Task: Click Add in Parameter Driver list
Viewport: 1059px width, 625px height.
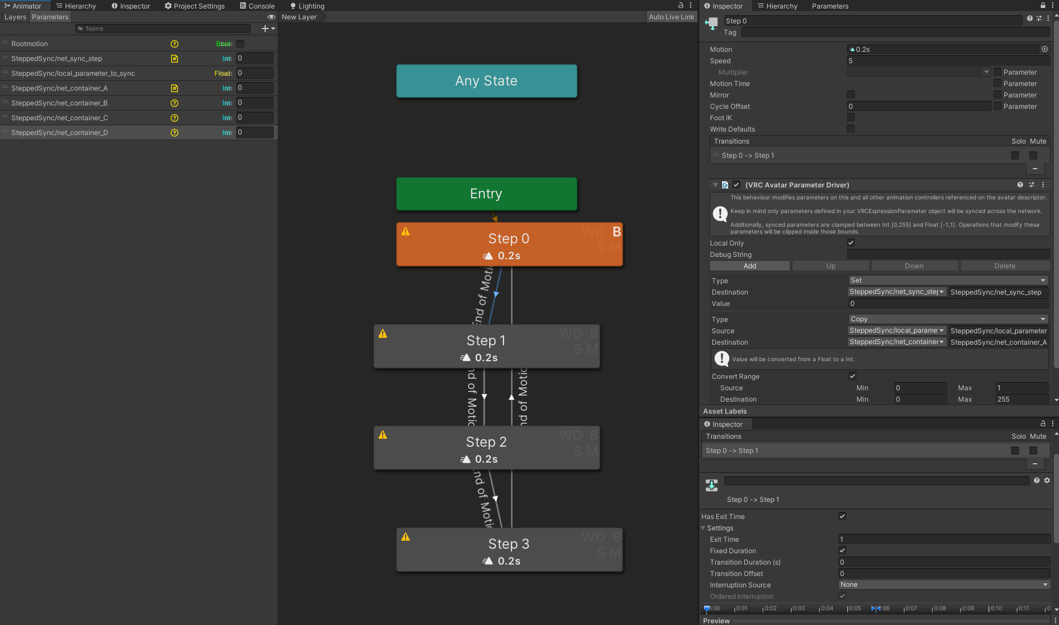Action: click(x=749, y=266)
